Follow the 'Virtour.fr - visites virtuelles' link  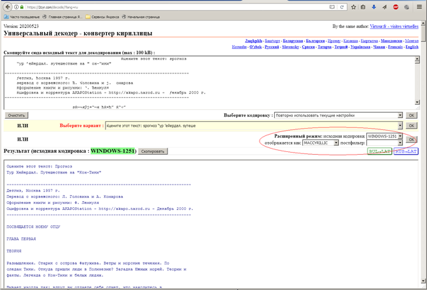point(394,27)
